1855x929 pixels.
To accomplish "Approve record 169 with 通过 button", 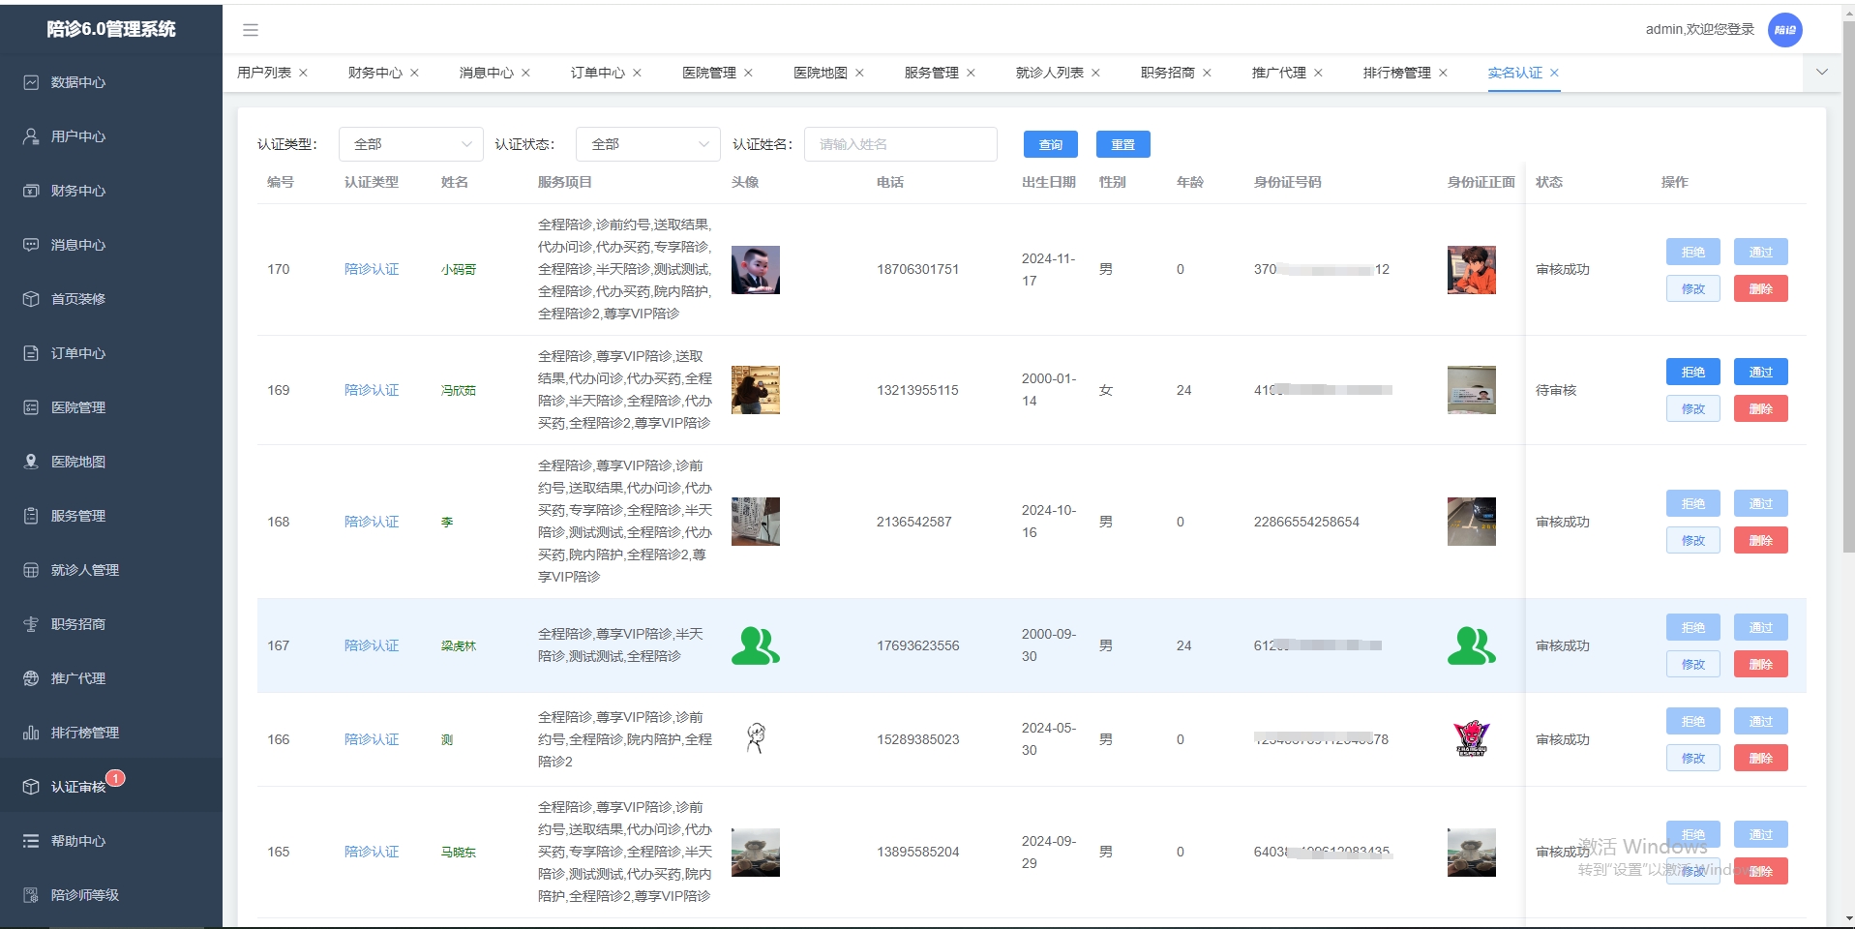I will [x=1760, y=372].
